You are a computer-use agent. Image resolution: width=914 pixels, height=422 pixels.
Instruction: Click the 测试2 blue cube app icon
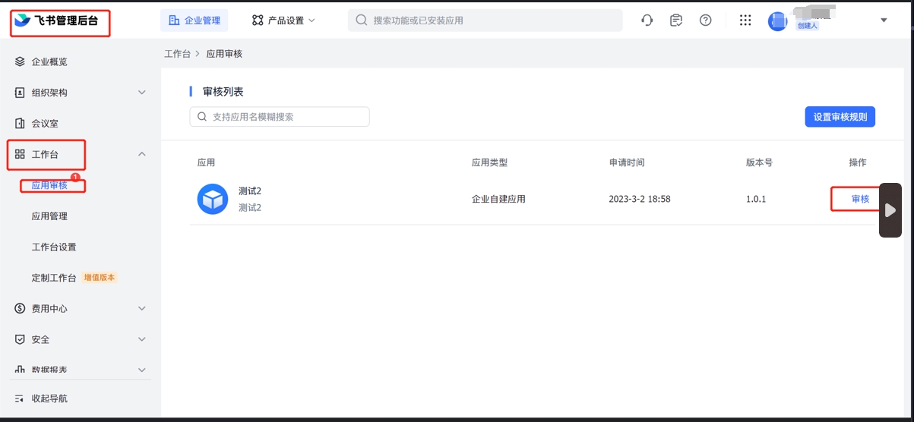(x=213, y=199)
